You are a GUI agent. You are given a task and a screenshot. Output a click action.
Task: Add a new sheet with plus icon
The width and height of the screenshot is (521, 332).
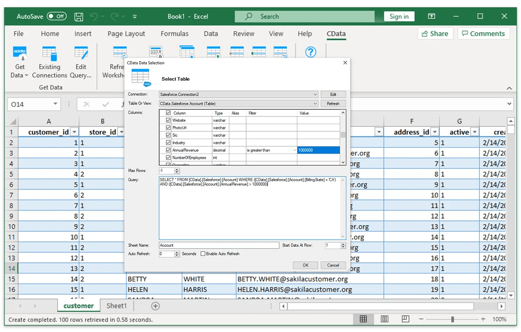click(156, 306)
